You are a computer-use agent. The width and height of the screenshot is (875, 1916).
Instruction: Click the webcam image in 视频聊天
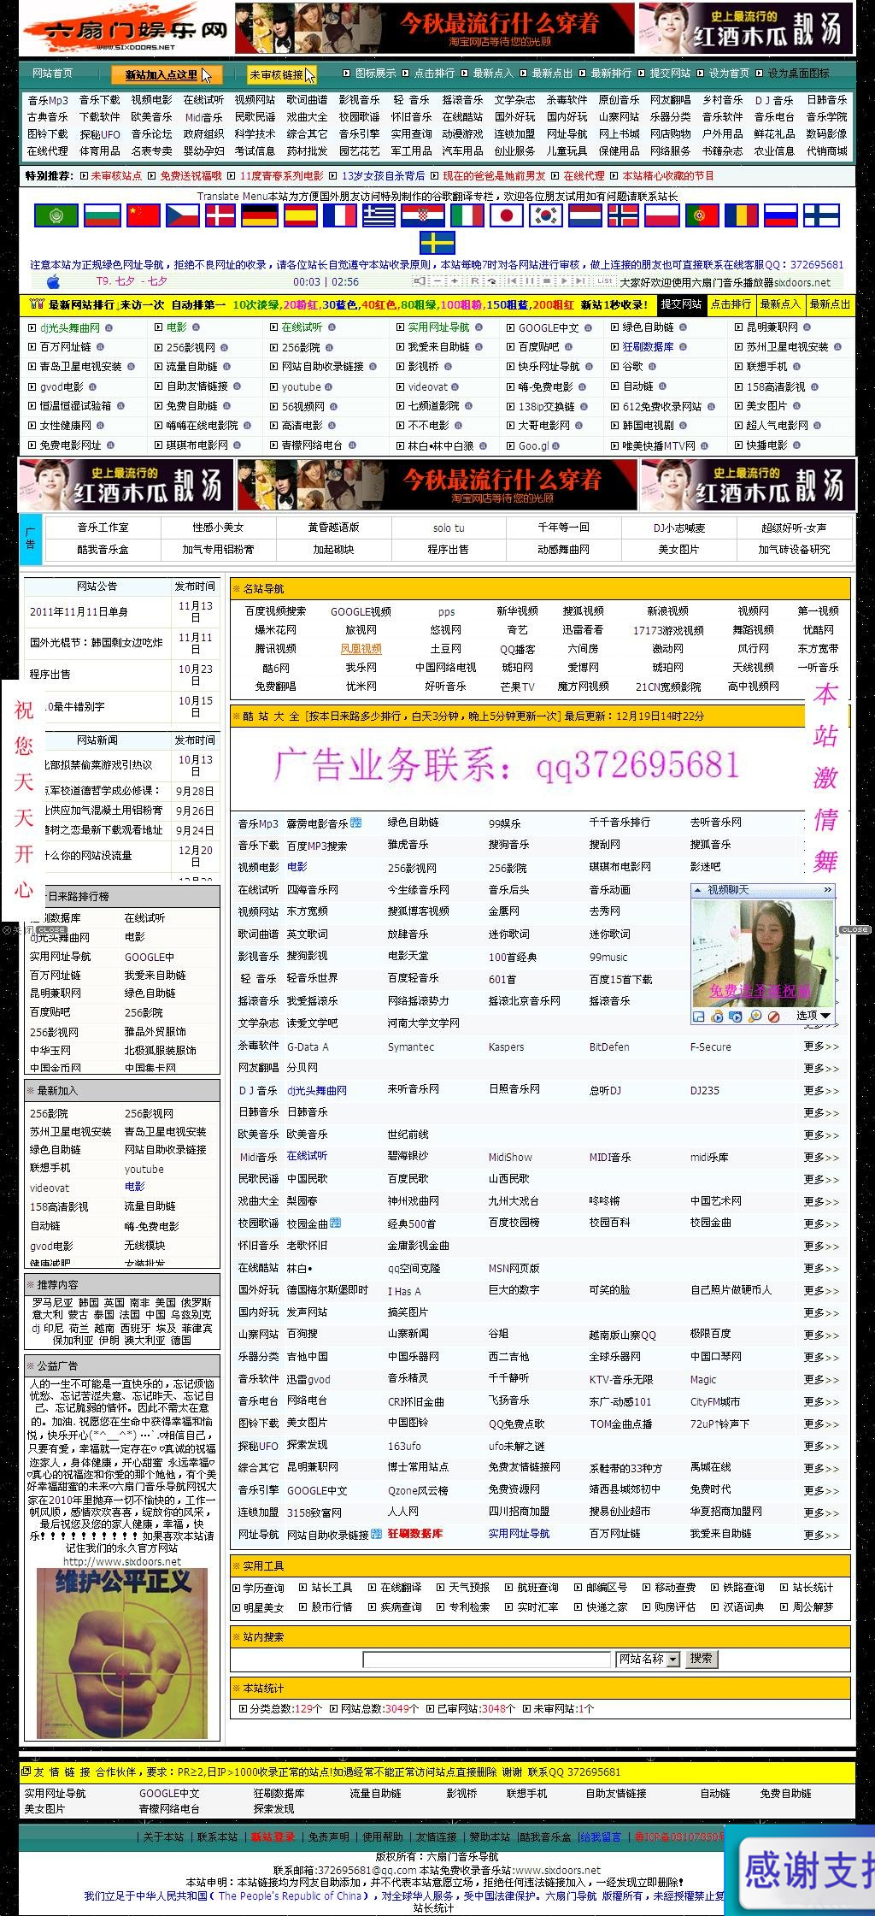(x=761, y=953)
